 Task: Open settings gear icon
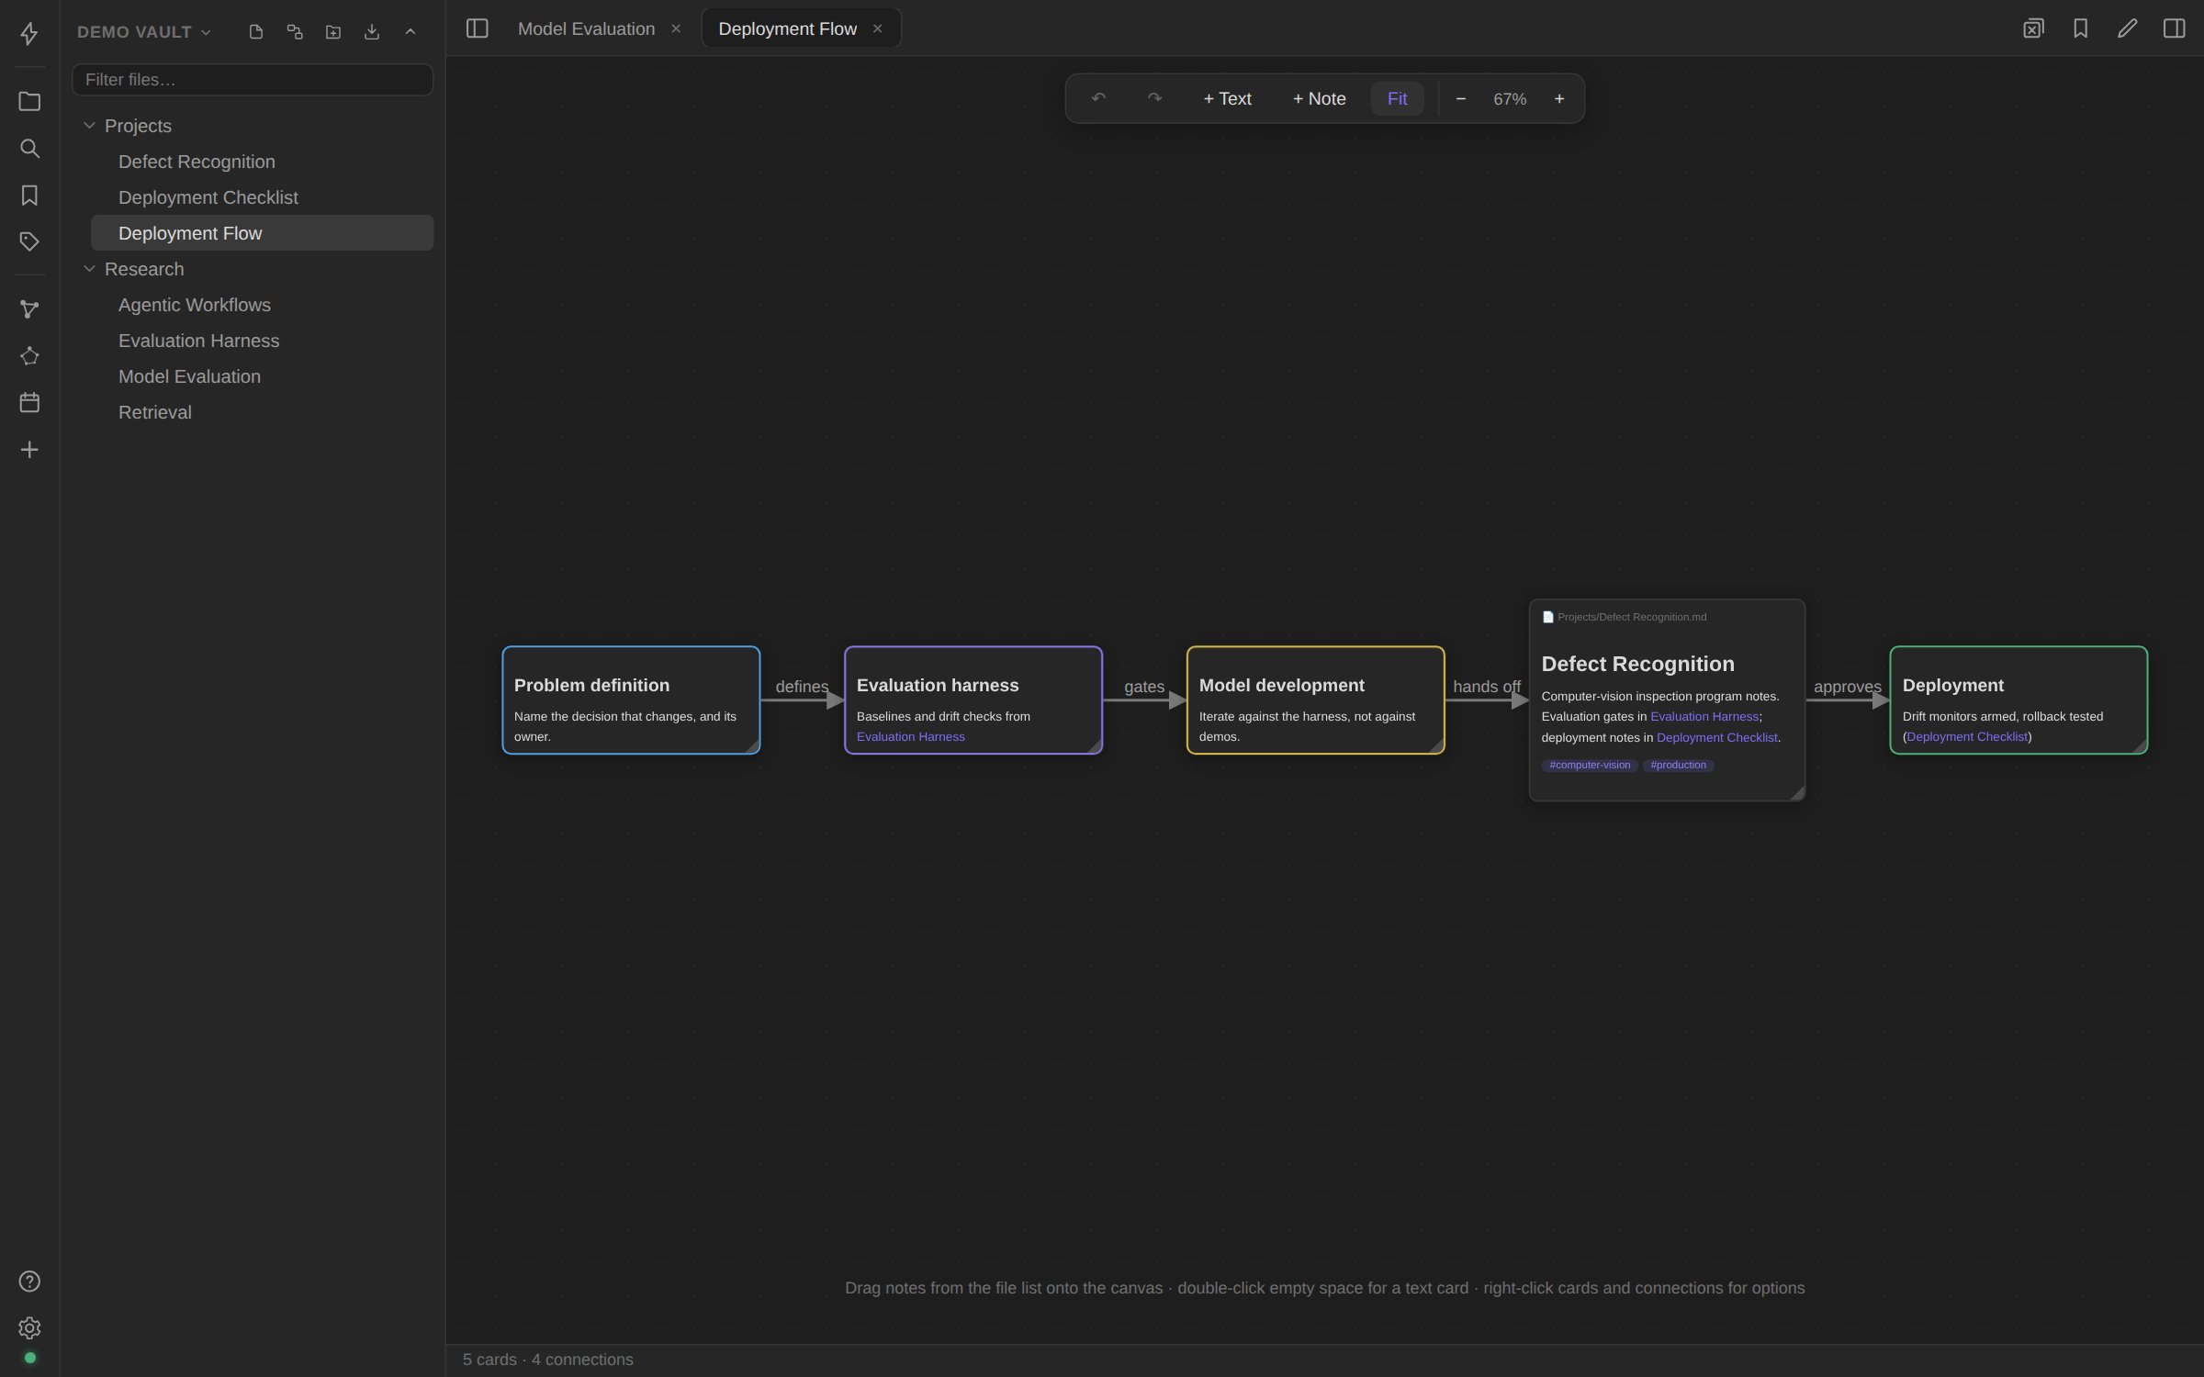click(29, 1327)
